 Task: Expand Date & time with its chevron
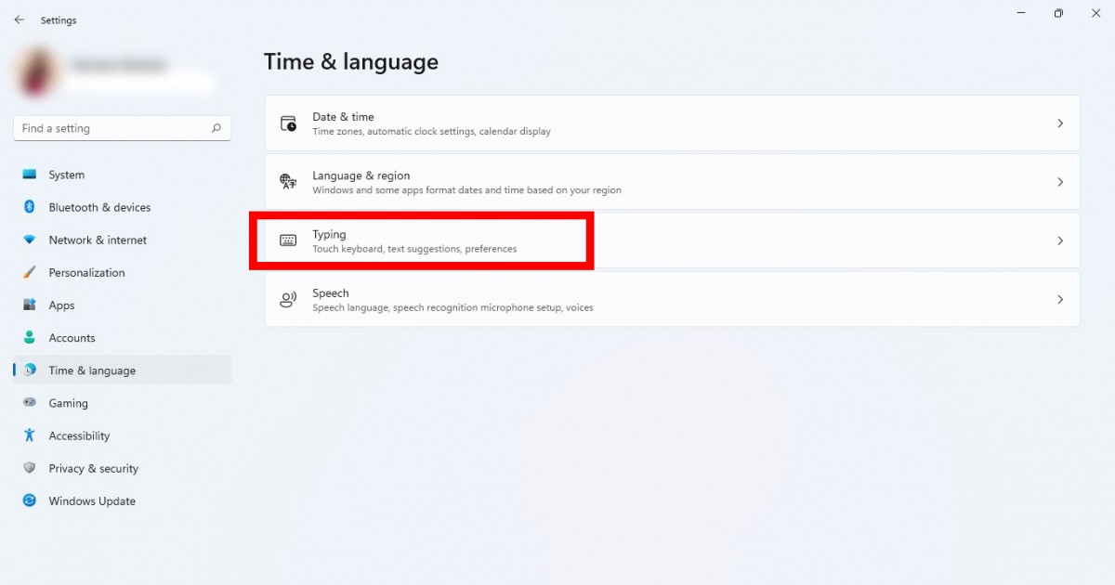pos(1060,123)
